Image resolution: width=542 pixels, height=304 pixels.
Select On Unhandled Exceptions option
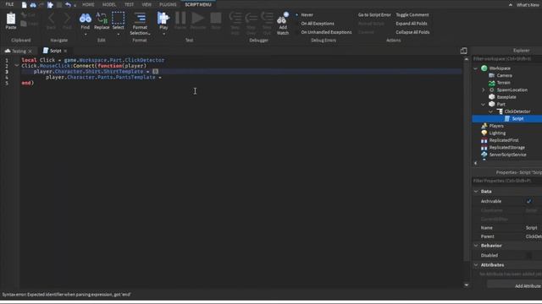[x=326, y=32]
